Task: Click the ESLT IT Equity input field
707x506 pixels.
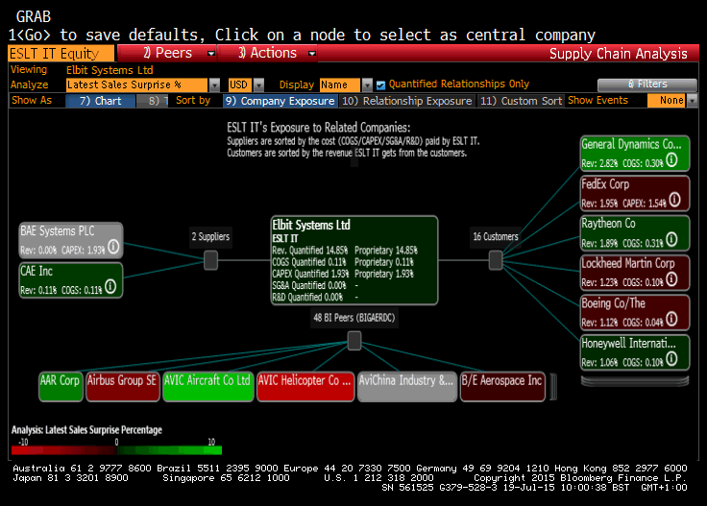Action: click(61, 53)
